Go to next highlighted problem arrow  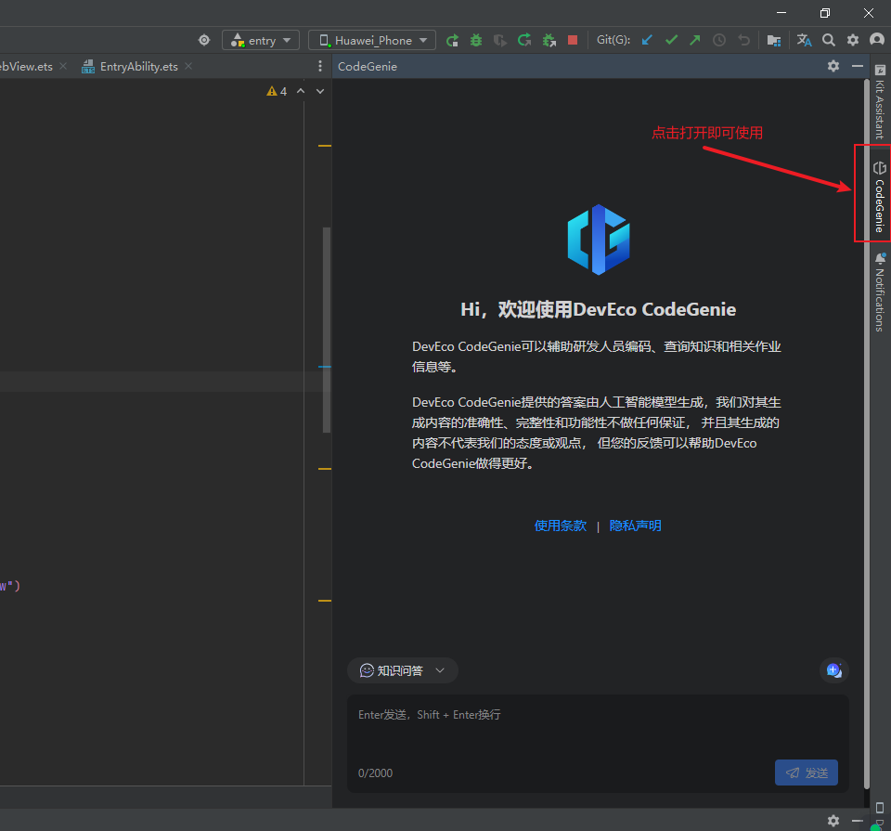(x=320, y=91)
